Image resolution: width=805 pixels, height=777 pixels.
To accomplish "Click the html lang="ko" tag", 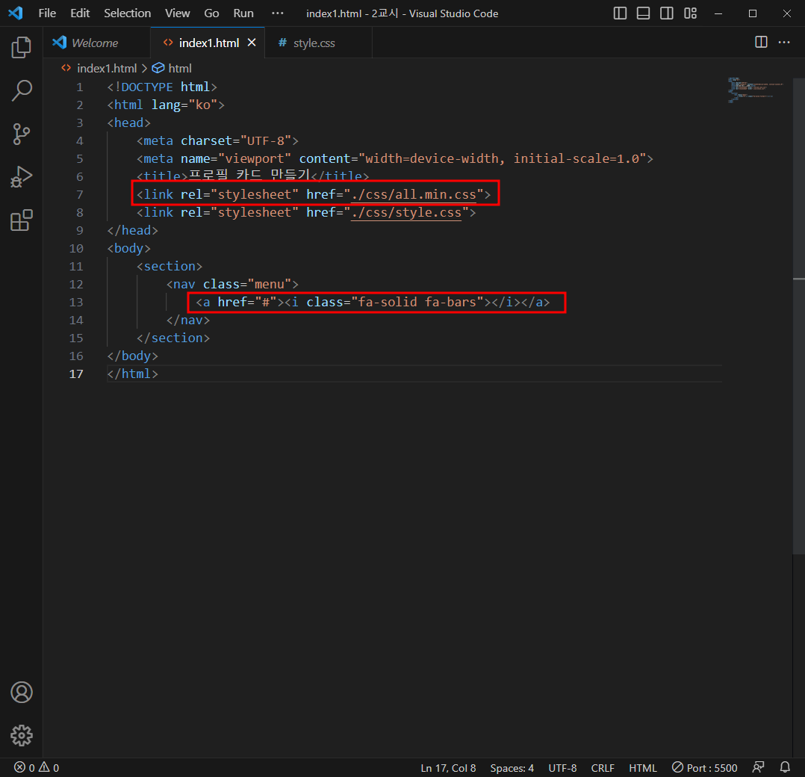I will [166, 105].
